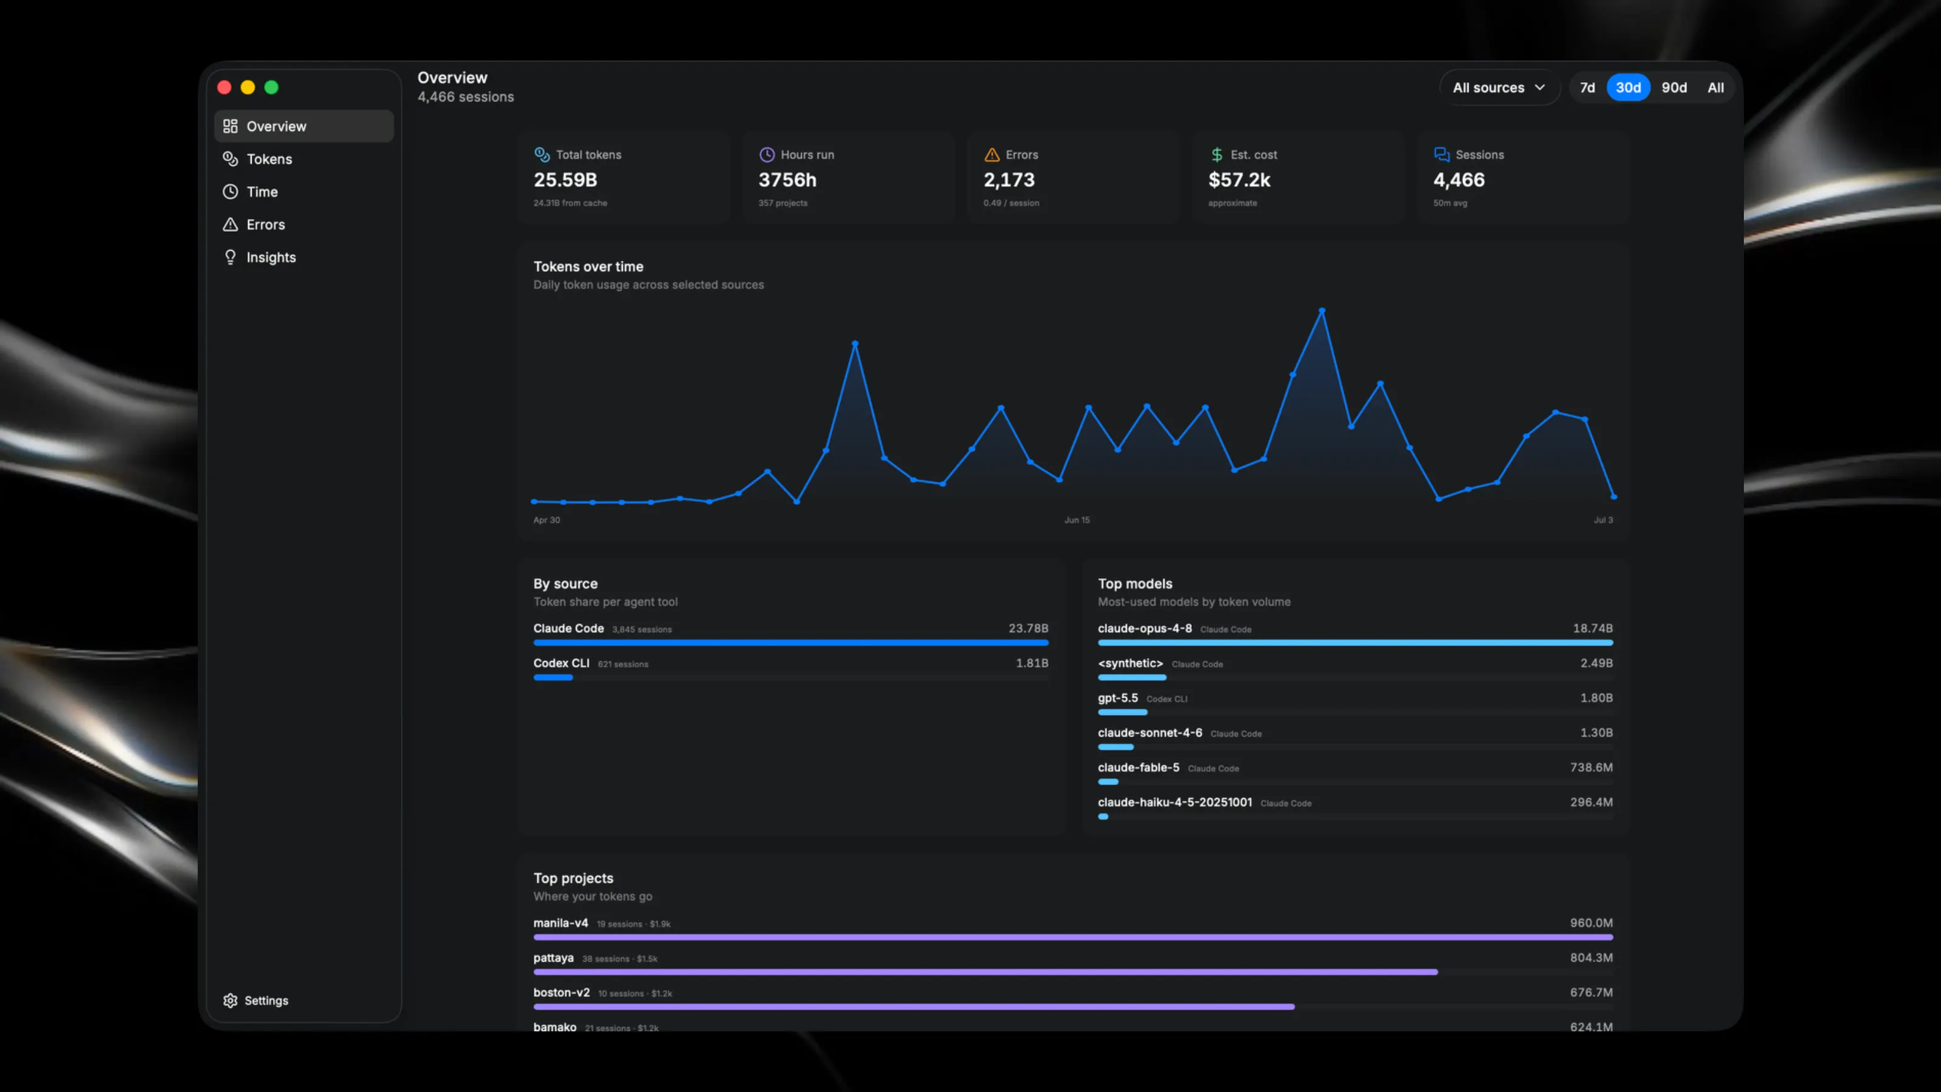Click the Top models heading
Screen dimensions: 1941x1092
point(1135,584)
